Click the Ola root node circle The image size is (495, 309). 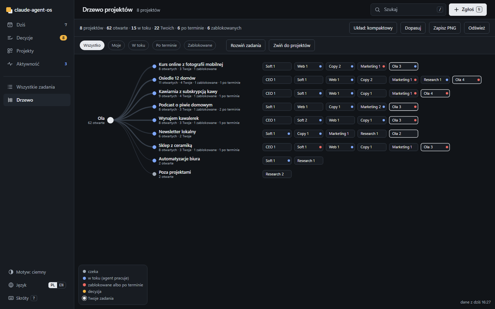click(x=110, y=120)
